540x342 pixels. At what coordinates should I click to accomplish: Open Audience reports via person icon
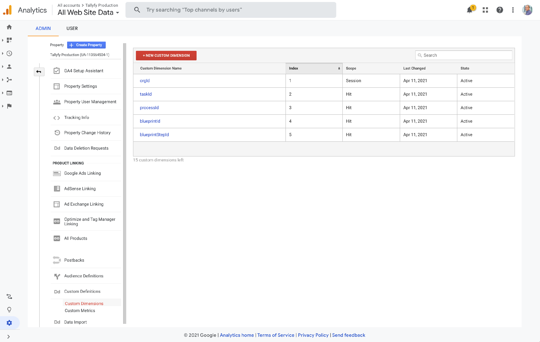pos(9,66)
